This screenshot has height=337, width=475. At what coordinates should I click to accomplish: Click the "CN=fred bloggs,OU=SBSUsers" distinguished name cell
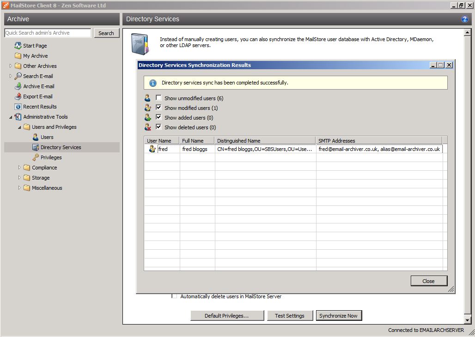coord(265,149)
